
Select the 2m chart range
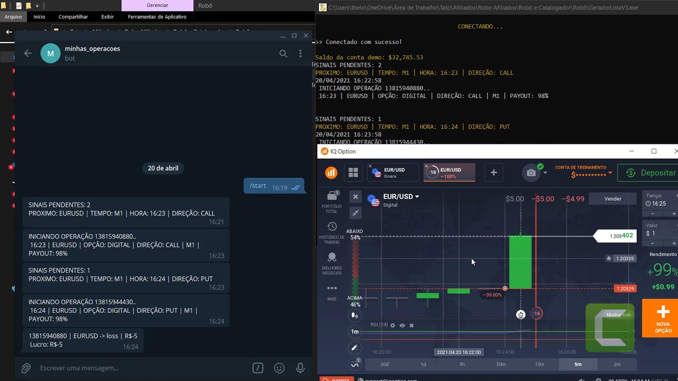[x=617, y=364]
